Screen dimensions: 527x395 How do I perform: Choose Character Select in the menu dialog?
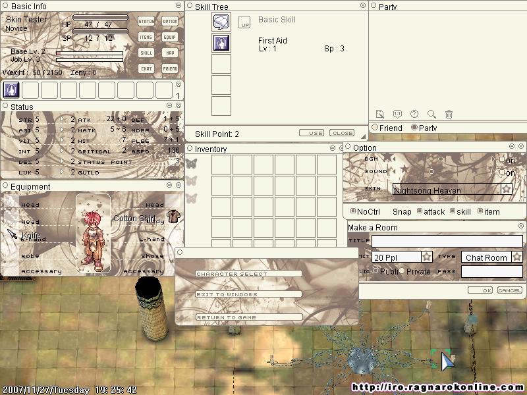[x=248, y=274]
